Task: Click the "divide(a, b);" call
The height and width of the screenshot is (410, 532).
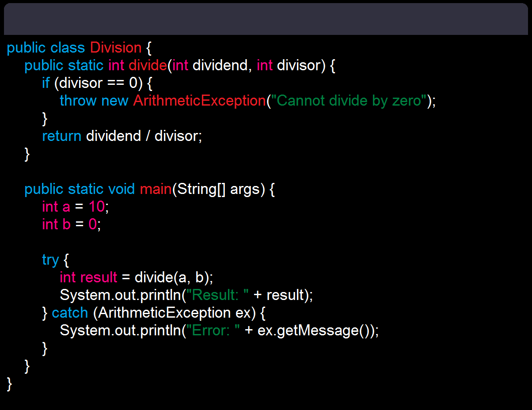Action: [174, 277]
